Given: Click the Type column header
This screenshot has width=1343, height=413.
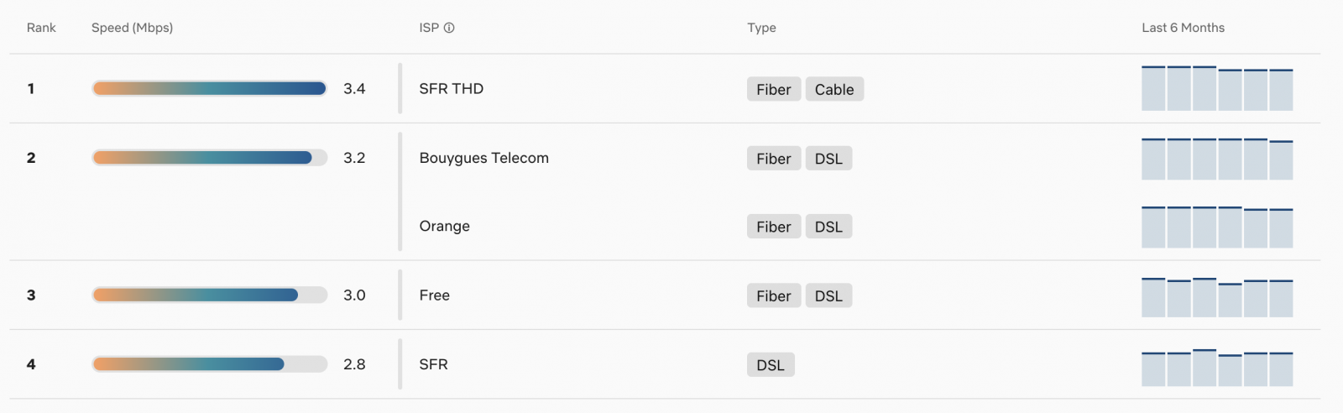Looking at the screenshot, I should coord(761,28).
